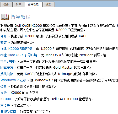Screen dimensions: 118x114
Task: Select the 指导教程 tab
Action: [34, 4]
